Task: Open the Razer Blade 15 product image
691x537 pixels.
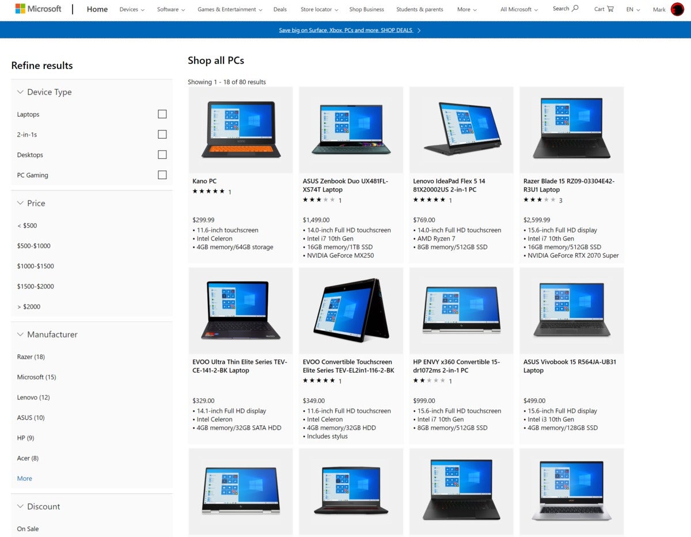Action: click(572, 130)
